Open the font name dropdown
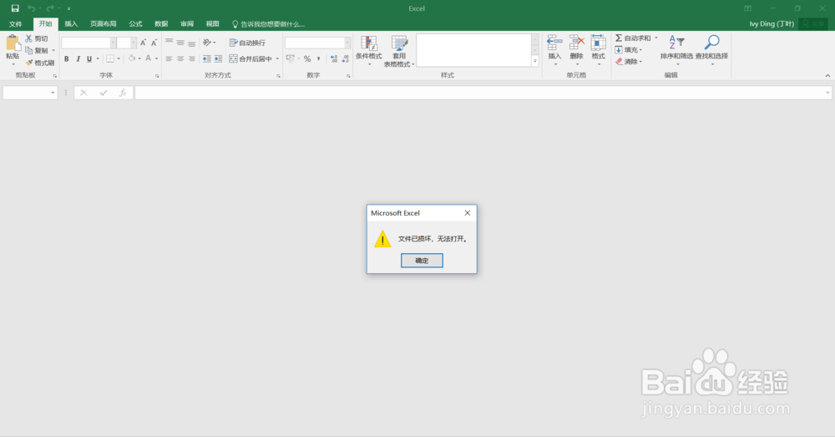Image resolution: width=835 pixels, height=437 pixels. click(113, 43)
